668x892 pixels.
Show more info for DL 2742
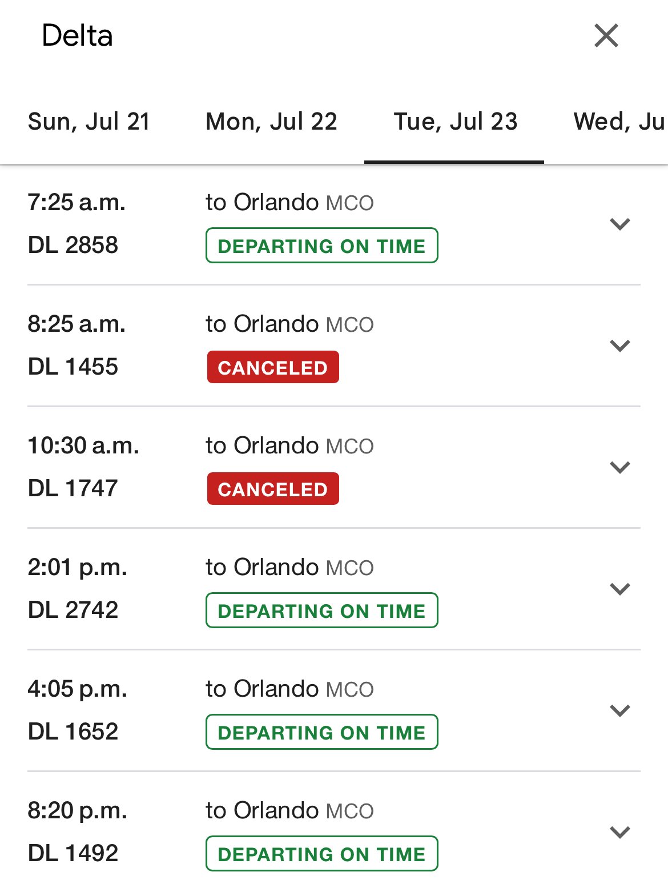(x=619, y=589)
